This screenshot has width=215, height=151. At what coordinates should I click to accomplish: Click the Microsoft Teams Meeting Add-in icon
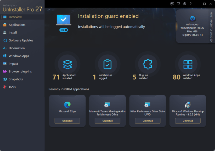click(107, 105)
